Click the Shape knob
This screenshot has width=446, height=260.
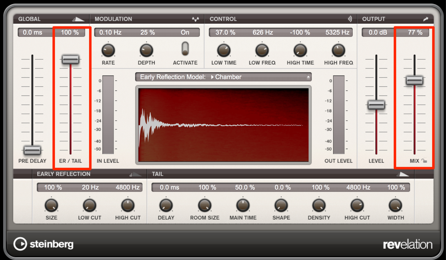(x=281, y=205)
